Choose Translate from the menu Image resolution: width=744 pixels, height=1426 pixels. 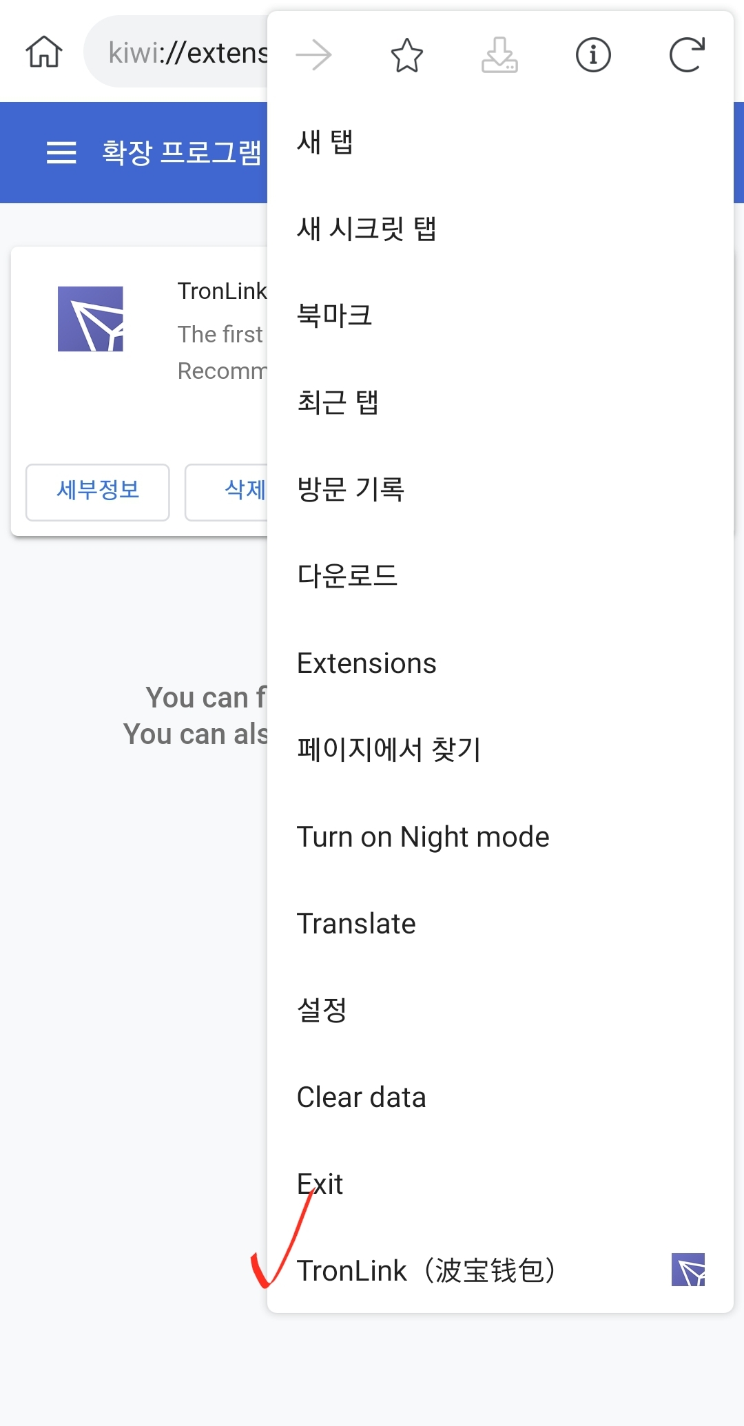(x=356, y=924)
